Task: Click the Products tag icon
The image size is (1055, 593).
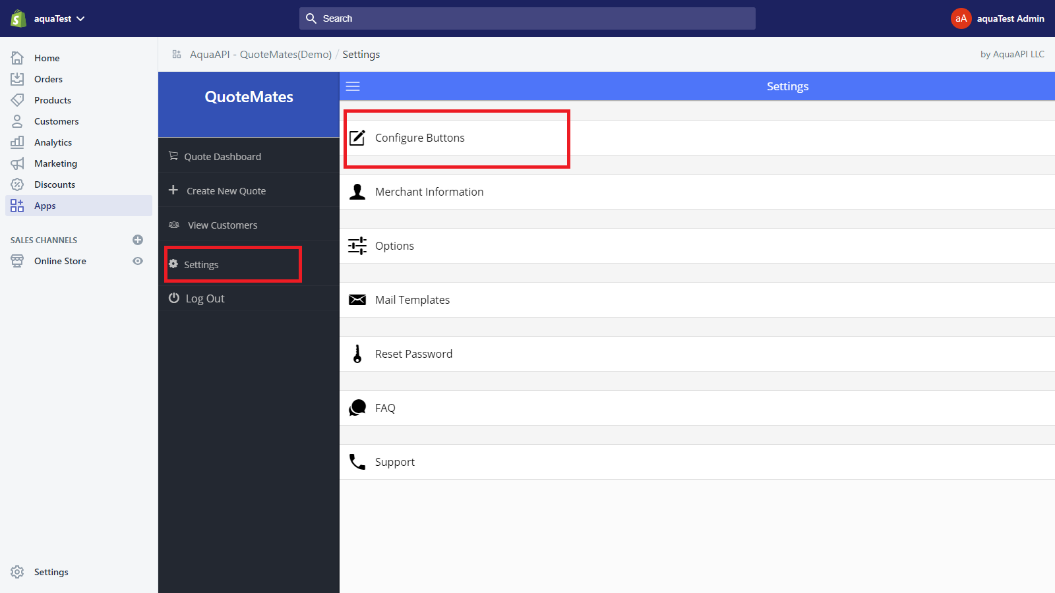Action: point(17,100)
